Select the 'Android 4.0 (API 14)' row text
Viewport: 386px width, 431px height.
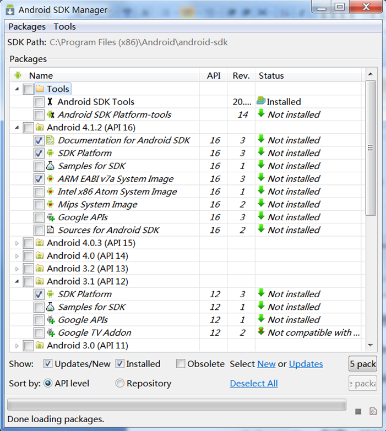88,255
